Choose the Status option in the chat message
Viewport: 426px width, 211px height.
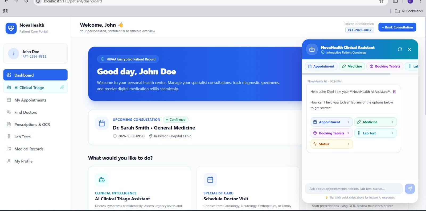click(332, 144)
